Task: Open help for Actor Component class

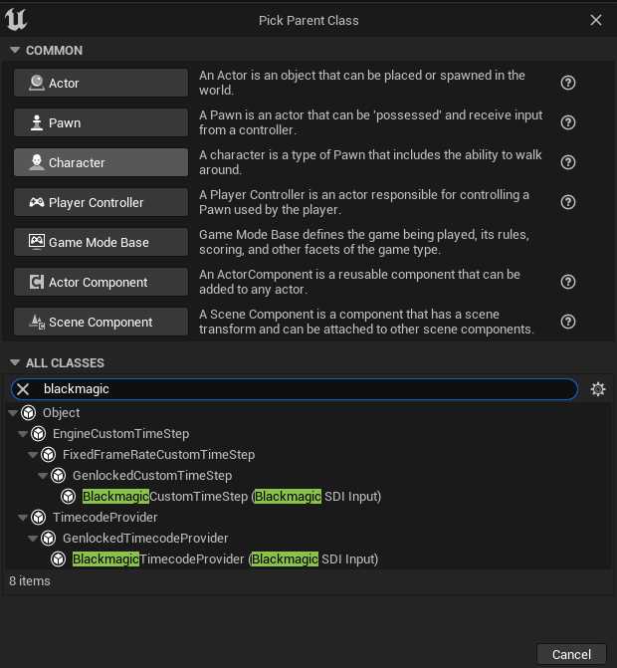Action: (568, 282)
